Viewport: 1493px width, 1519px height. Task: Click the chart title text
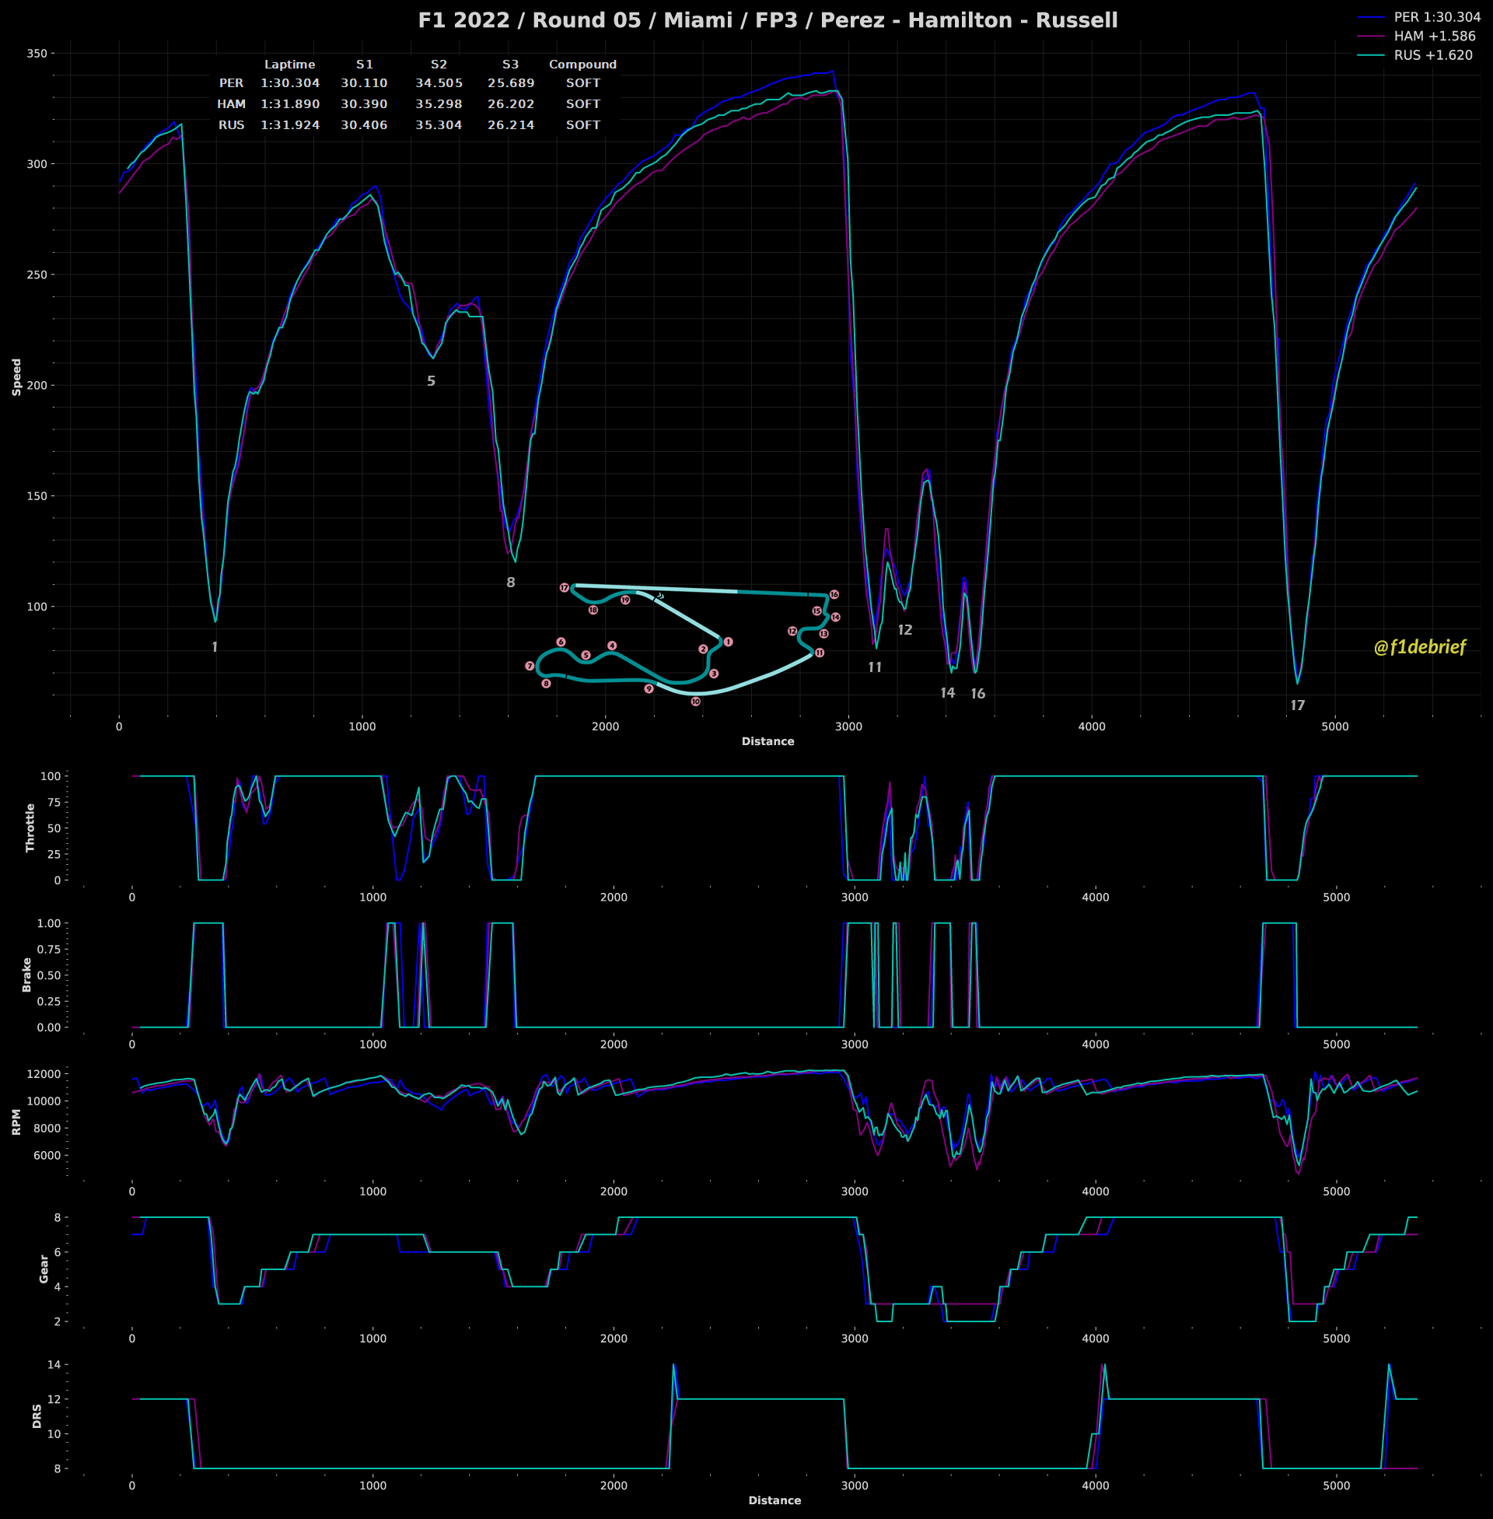coord(767,20)
